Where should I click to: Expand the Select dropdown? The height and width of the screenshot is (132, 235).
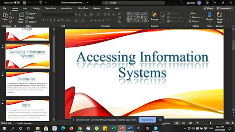(194, 21)
